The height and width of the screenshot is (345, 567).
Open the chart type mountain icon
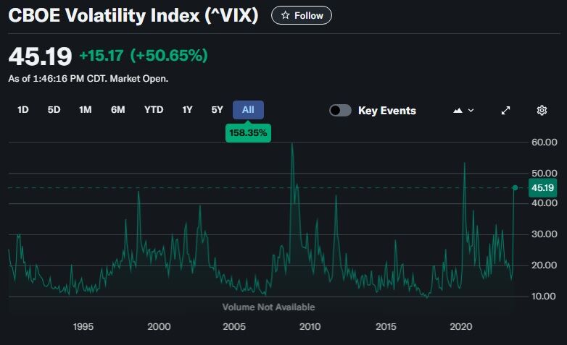[x=458, y=111]
